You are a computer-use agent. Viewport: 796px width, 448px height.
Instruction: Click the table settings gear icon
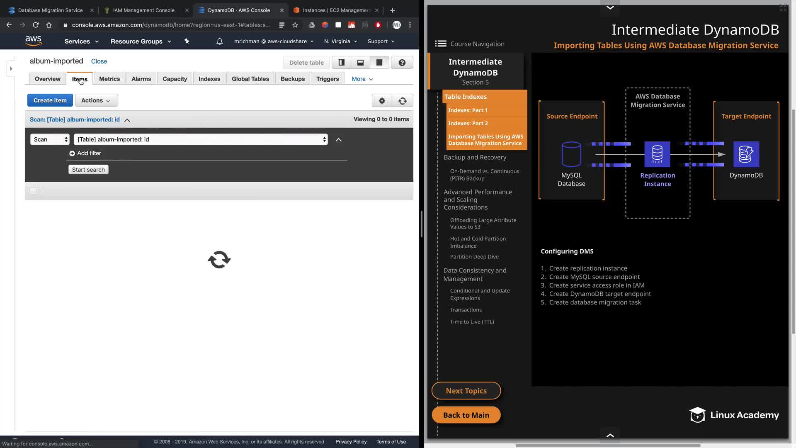click(382, 100)
